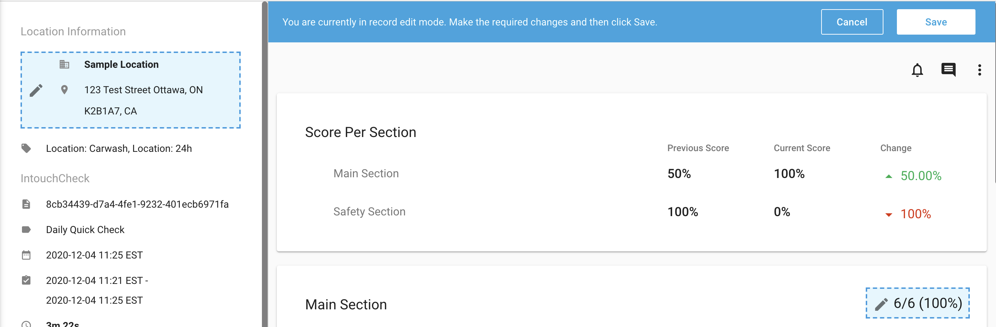The width and height of the screenshot is (996, 327).
Task: Click the left panel vertical scrollbar
Action: coord(264,154)
